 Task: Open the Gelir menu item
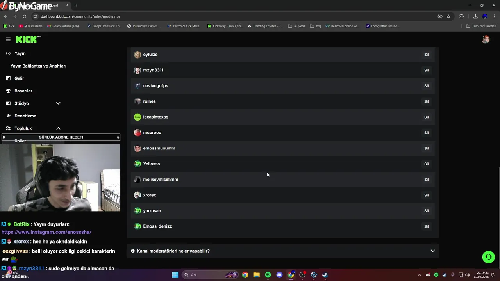click(19, 78)
